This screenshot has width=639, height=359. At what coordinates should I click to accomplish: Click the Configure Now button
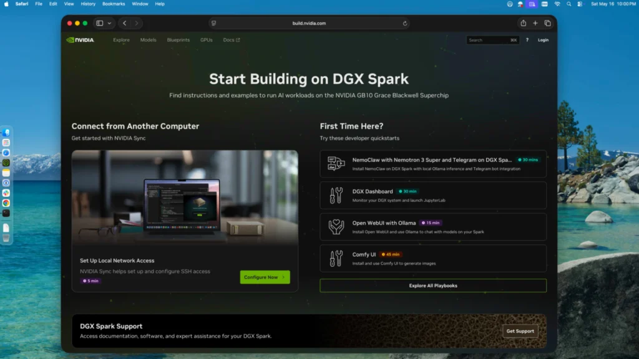[x=265, y=277]
